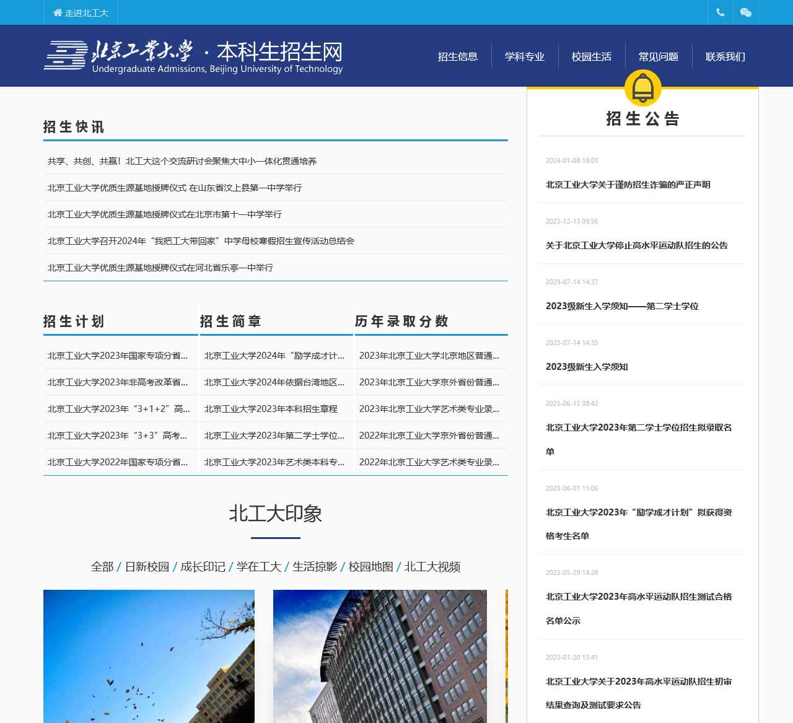Viewport: 793px width, 723px height.
Task: Click the 招生公告 panel heading
Action: click(x=643, y=119)
